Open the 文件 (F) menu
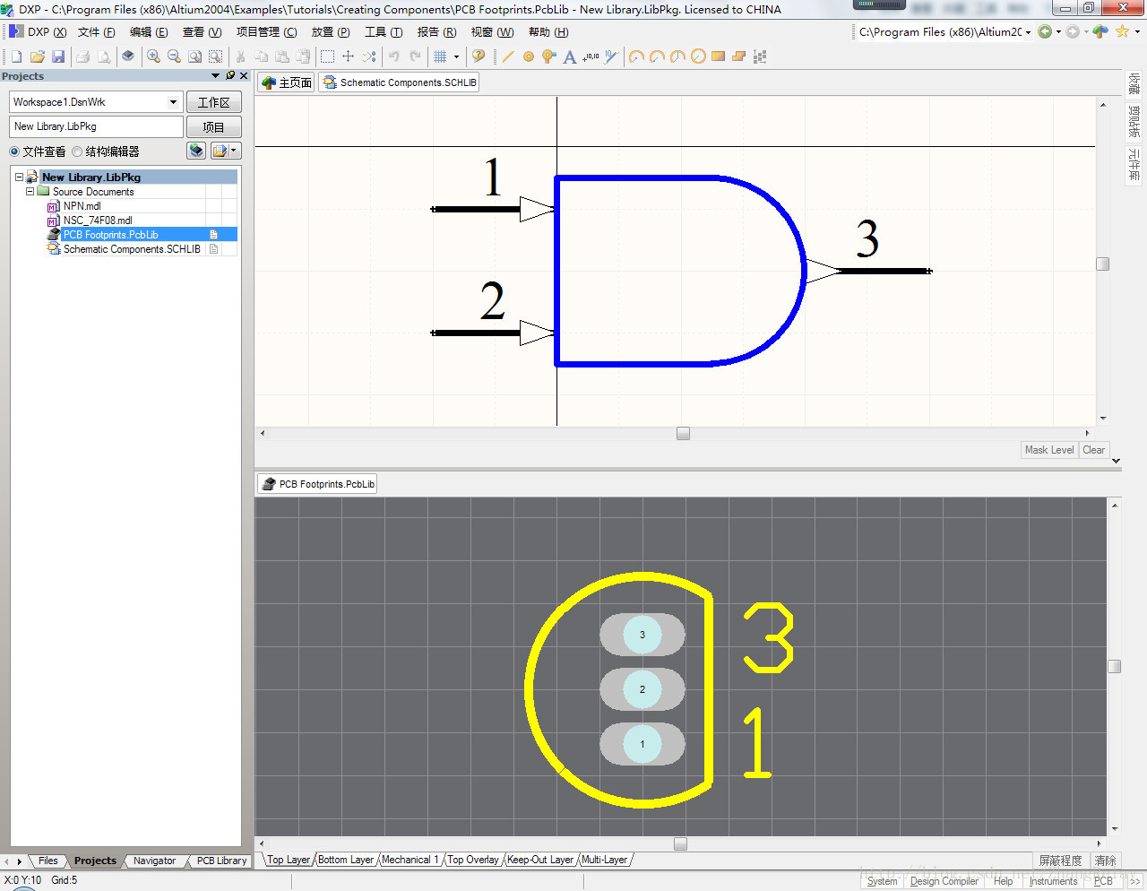The width and height of the screenshot is (1147, 891). 96,32
